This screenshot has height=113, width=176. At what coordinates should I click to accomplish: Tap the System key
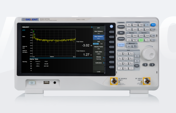[141, 35]
